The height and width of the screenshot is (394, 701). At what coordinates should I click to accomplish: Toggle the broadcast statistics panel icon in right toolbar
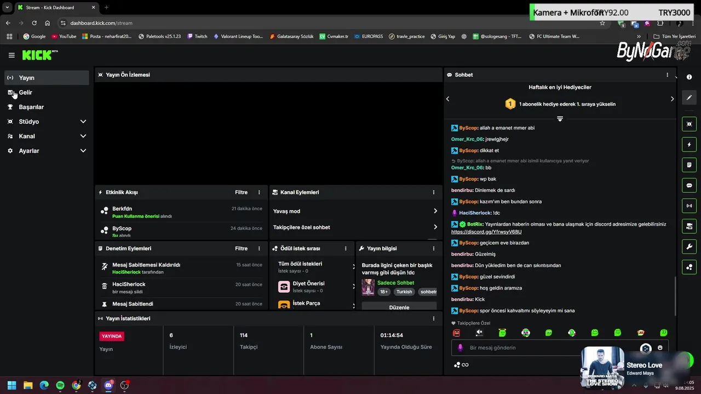coord(689,206)
